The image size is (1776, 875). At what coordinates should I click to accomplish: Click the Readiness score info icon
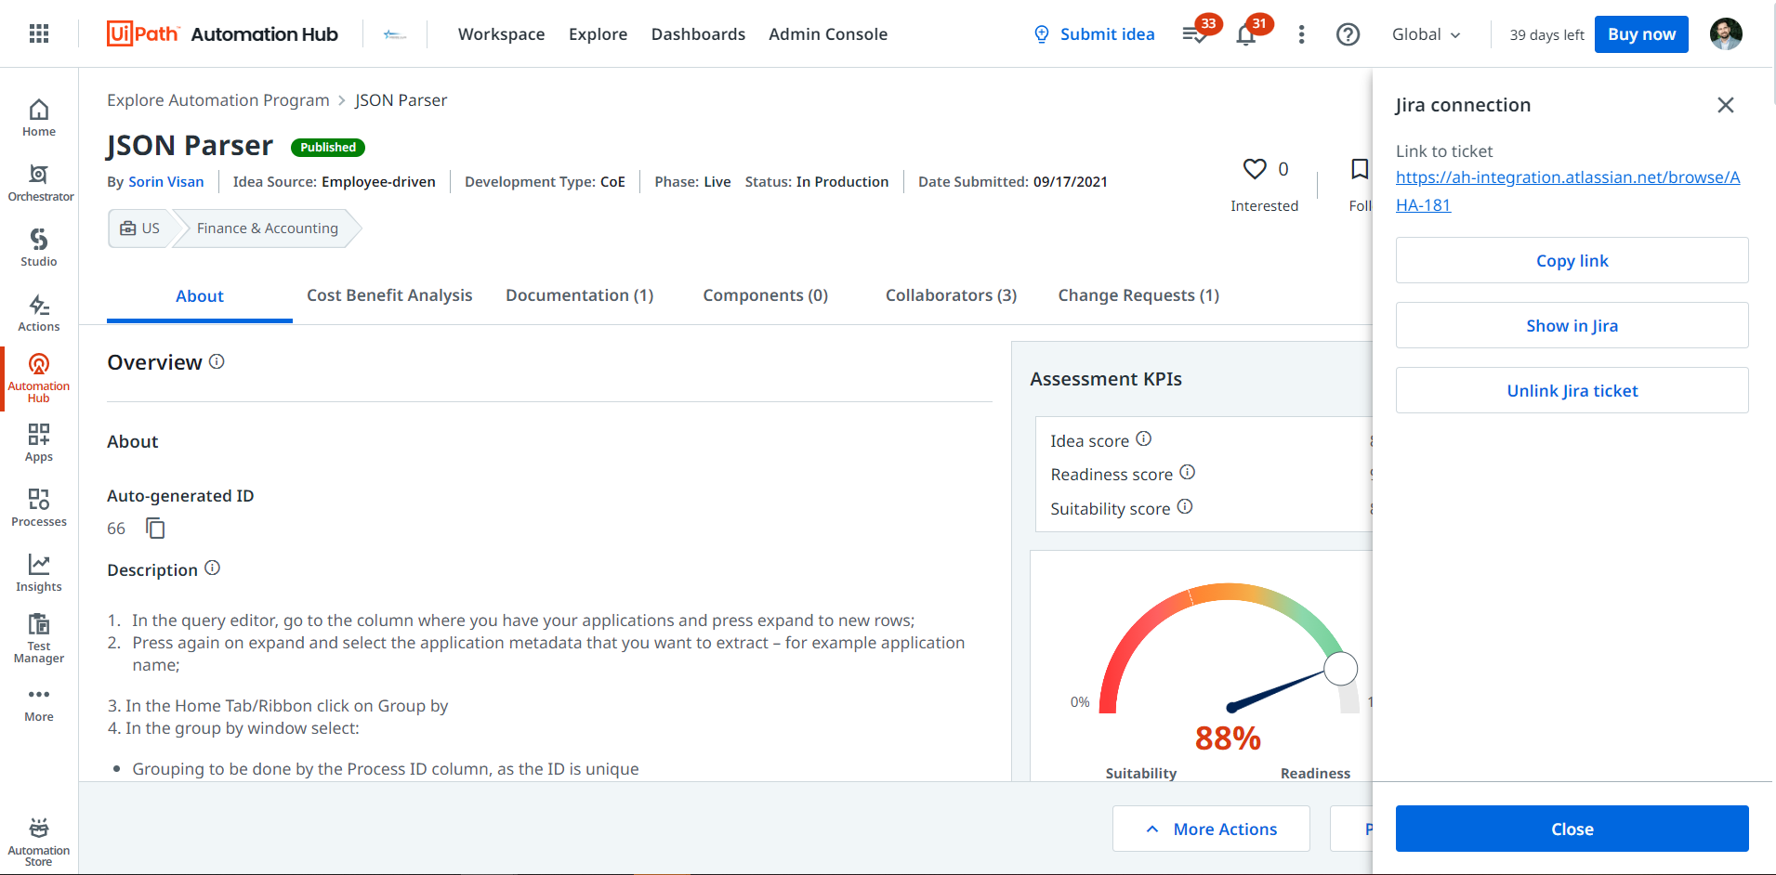[x=1188, y=472]
